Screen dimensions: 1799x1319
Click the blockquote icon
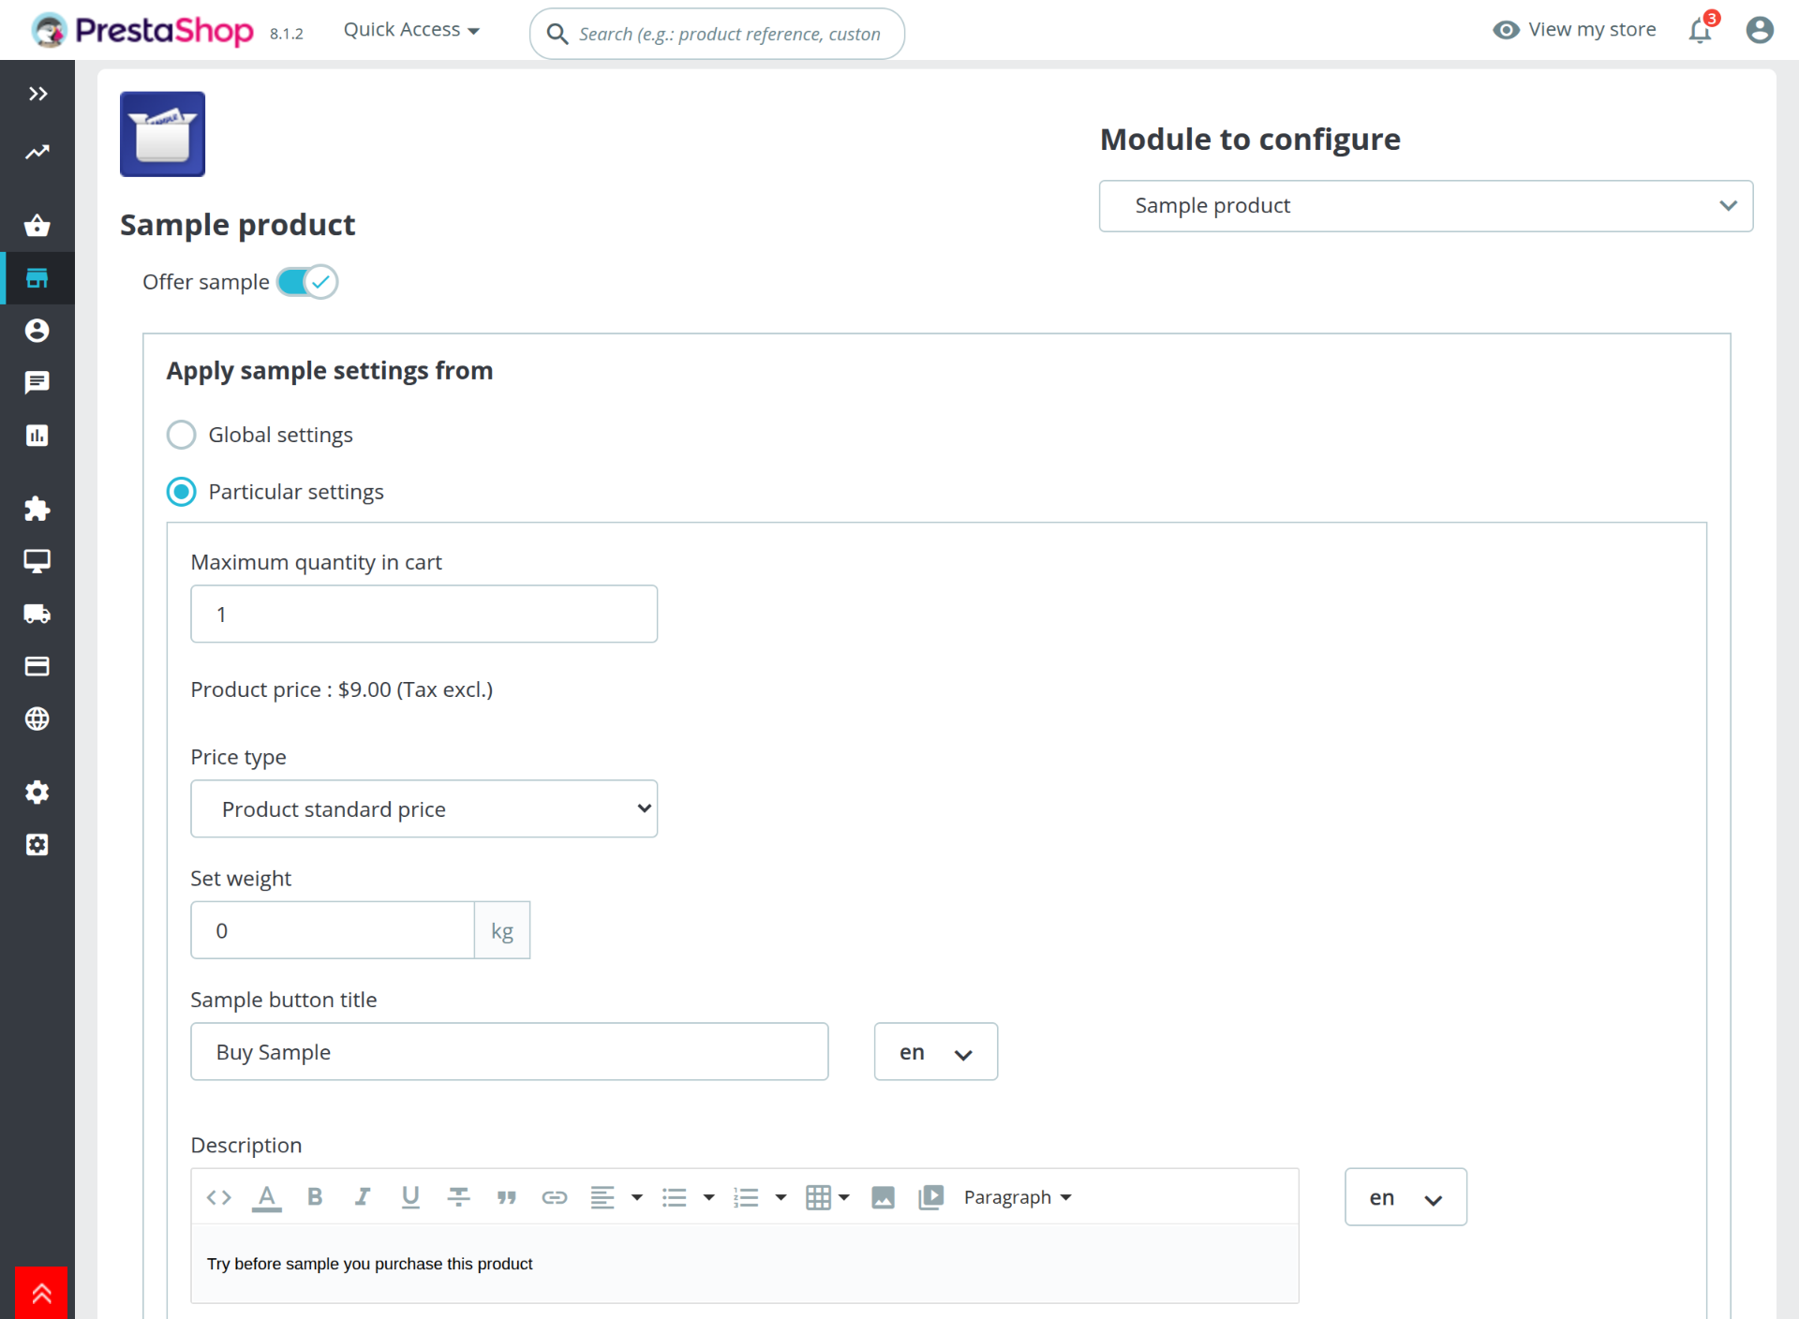[x=506, y=1196]
